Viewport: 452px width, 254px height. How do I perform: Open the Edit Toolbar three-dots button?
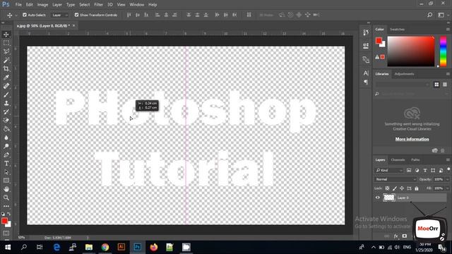click(x=6, y=206)
